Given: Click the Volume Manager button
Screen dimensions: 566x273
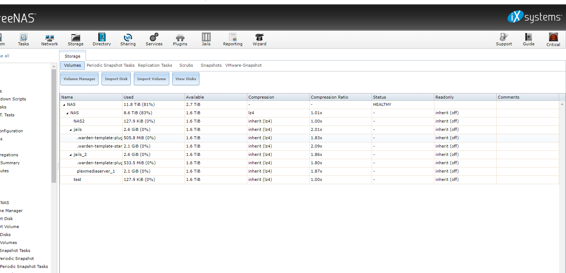Looking at the screenshot, I should click(x=79, y=79).
